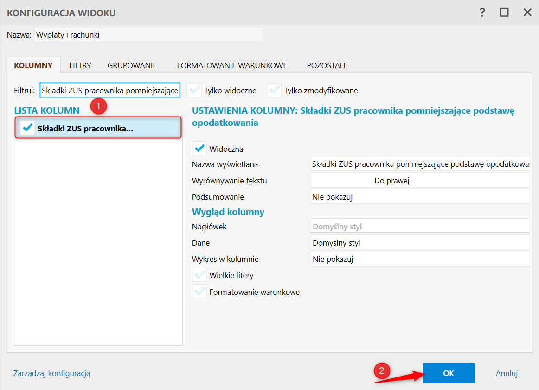539x390 pixels.
Task: Click the KONFIGURACJA WIDOKU title text
Action: (62, 13)
